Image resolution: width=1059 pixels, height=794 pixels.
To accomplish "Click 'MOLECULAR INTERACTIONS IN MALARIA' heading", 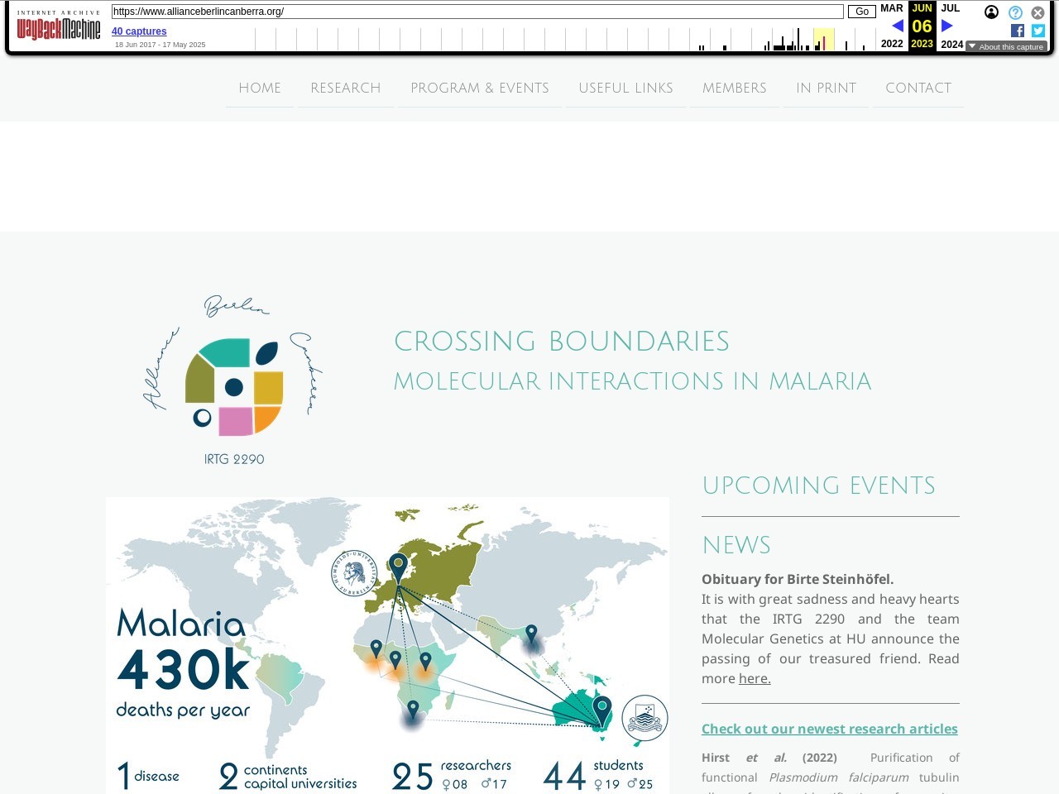I will click(x=632, y=381).
